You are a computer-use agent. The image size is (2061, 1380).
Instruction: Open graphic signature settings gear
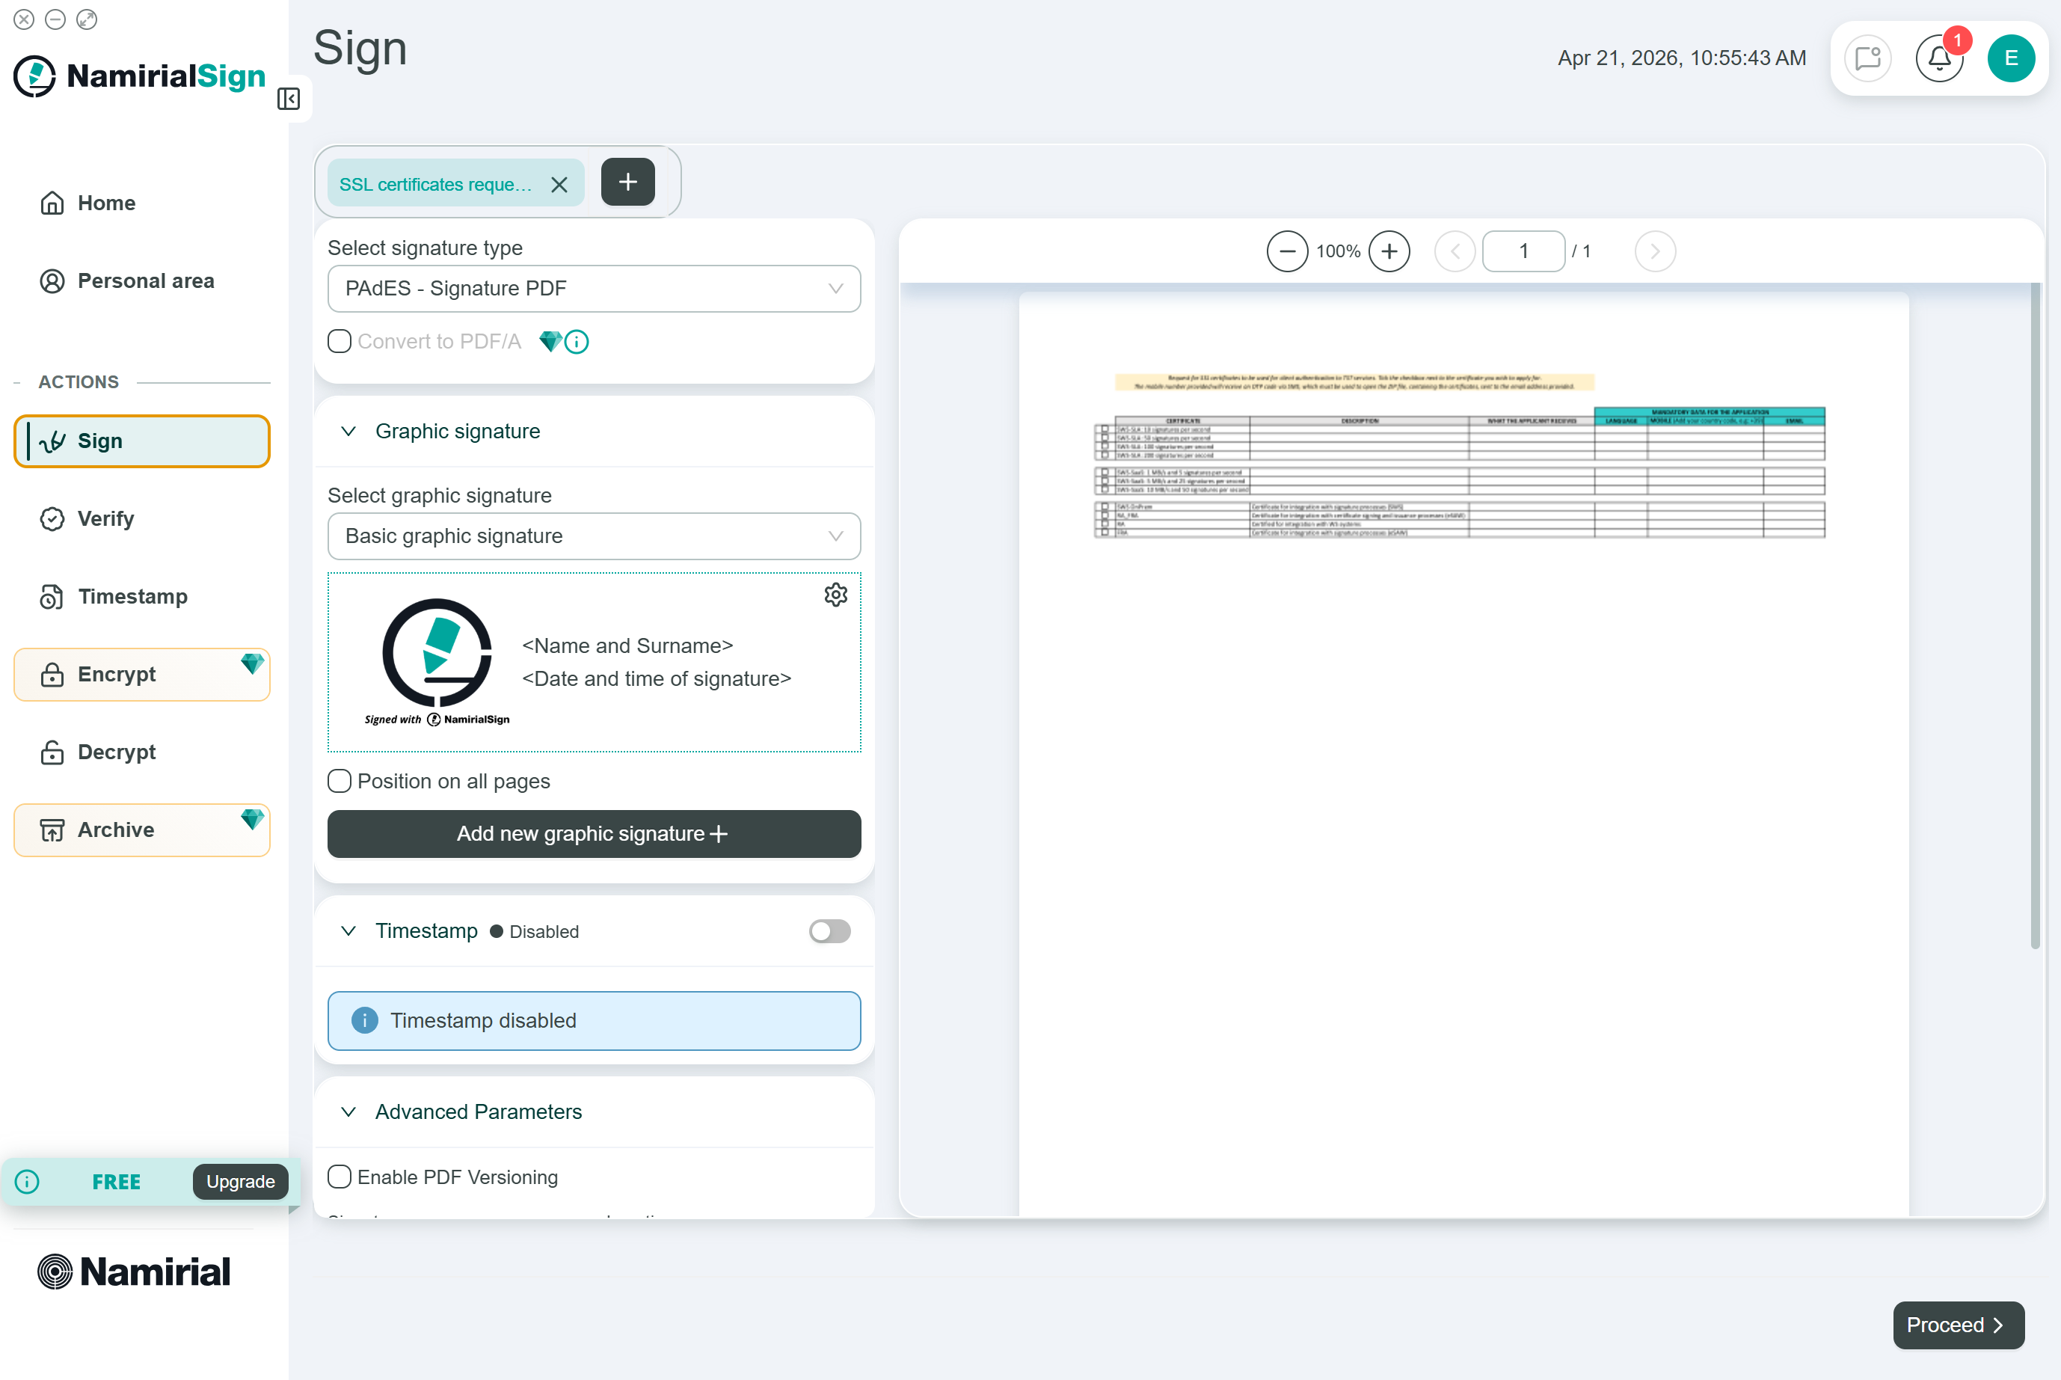click(x=835, y=595)
